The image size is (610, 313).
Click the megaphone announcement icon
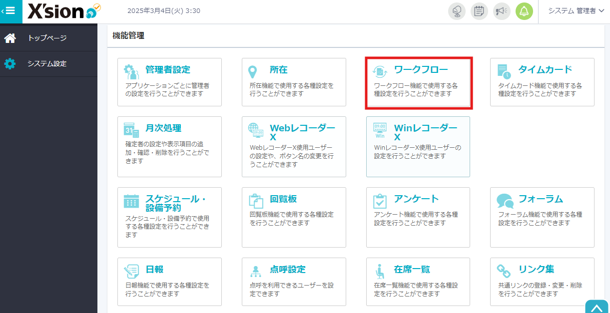click(502, 11)
